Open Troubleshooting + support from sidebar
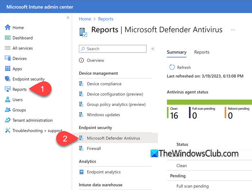 click(37, 131)
